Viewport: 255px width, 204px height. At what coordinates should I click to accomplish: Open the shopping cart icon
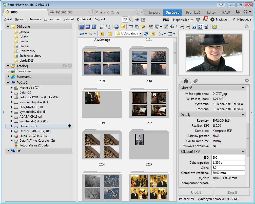198,20
